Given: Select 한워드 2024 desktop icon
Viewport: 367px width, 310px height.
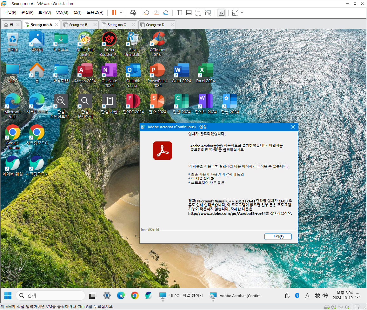Looking at the screenshot, I should pyautogui.click(x=205, y=104).
